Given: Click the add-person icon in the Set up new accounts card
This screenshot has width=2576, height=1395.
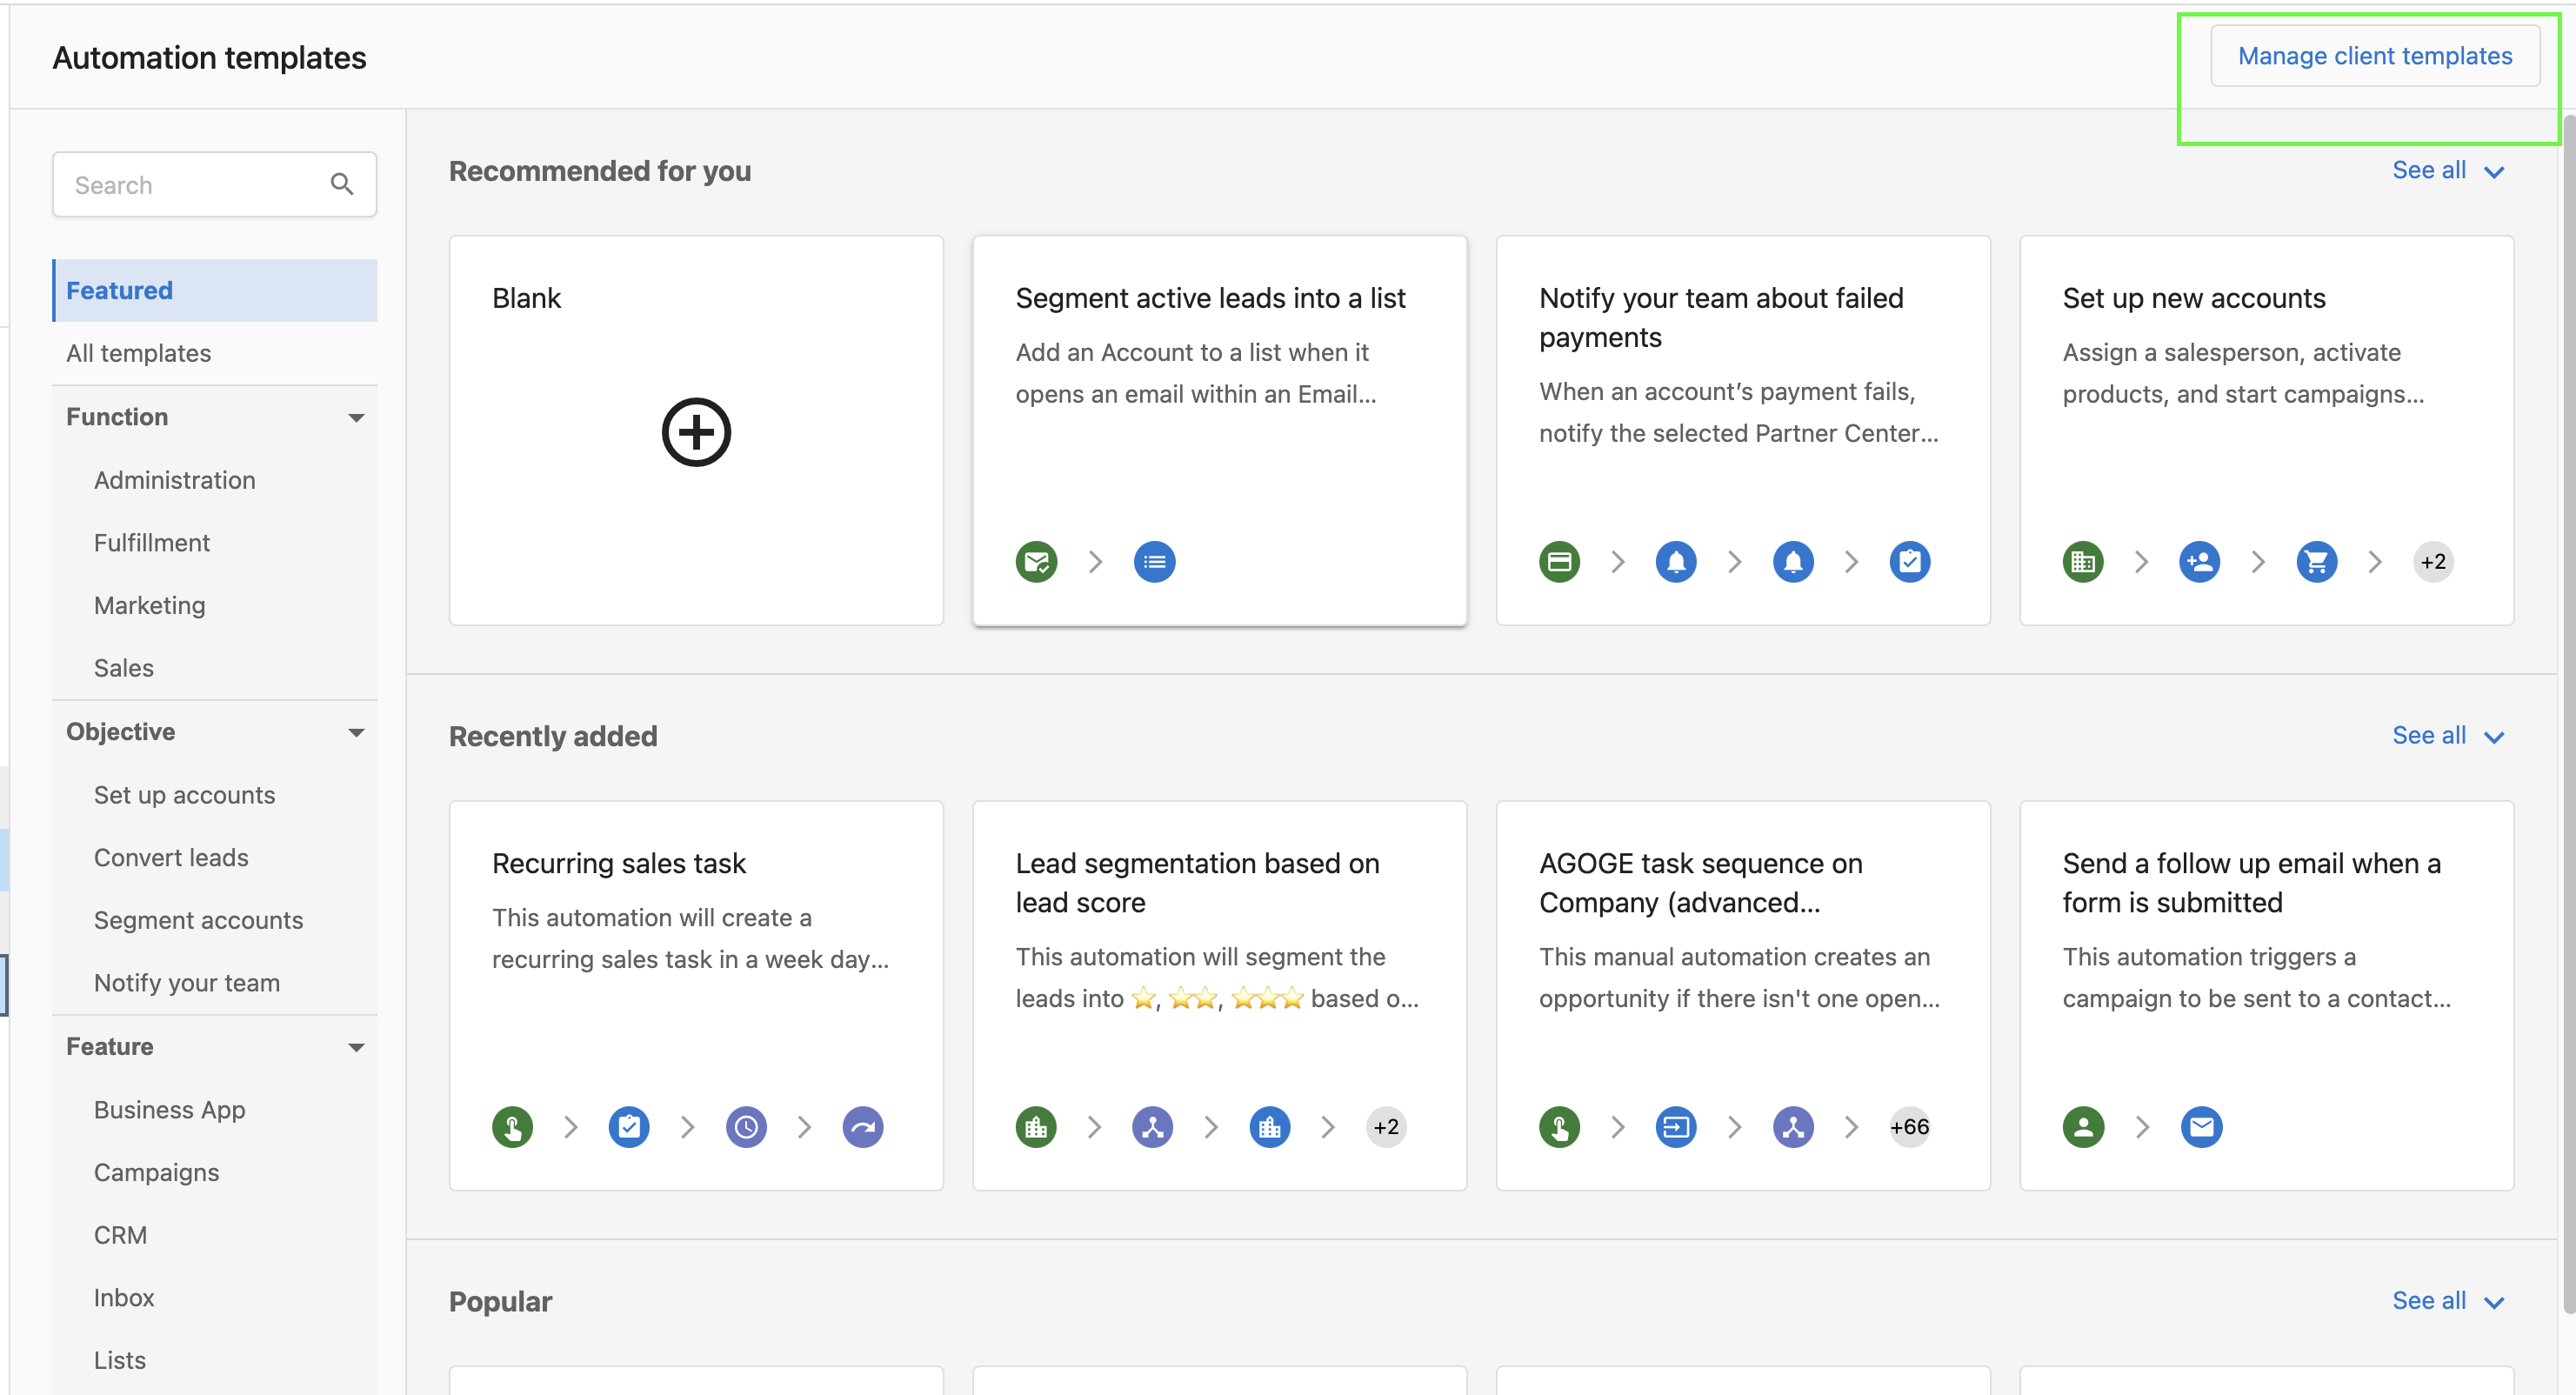Looking at the screenshot, I should click(2200, 561).
